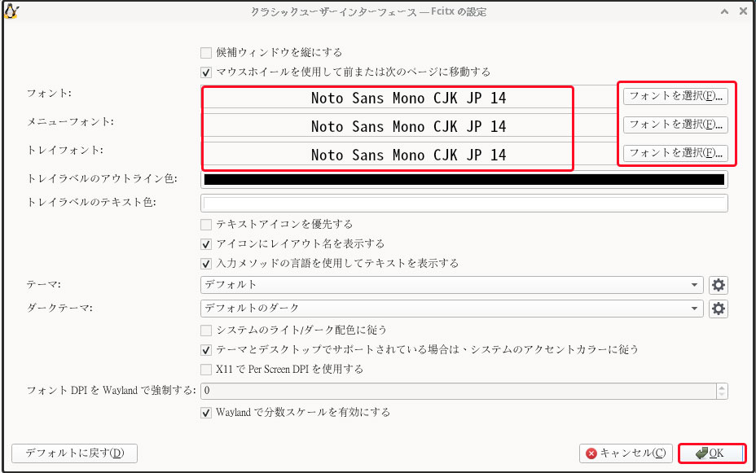Click フォントを選択 button for トレイフォント row
Viewport: 756px width, 473px height.
pyautogui.click(x=675, y=153)
